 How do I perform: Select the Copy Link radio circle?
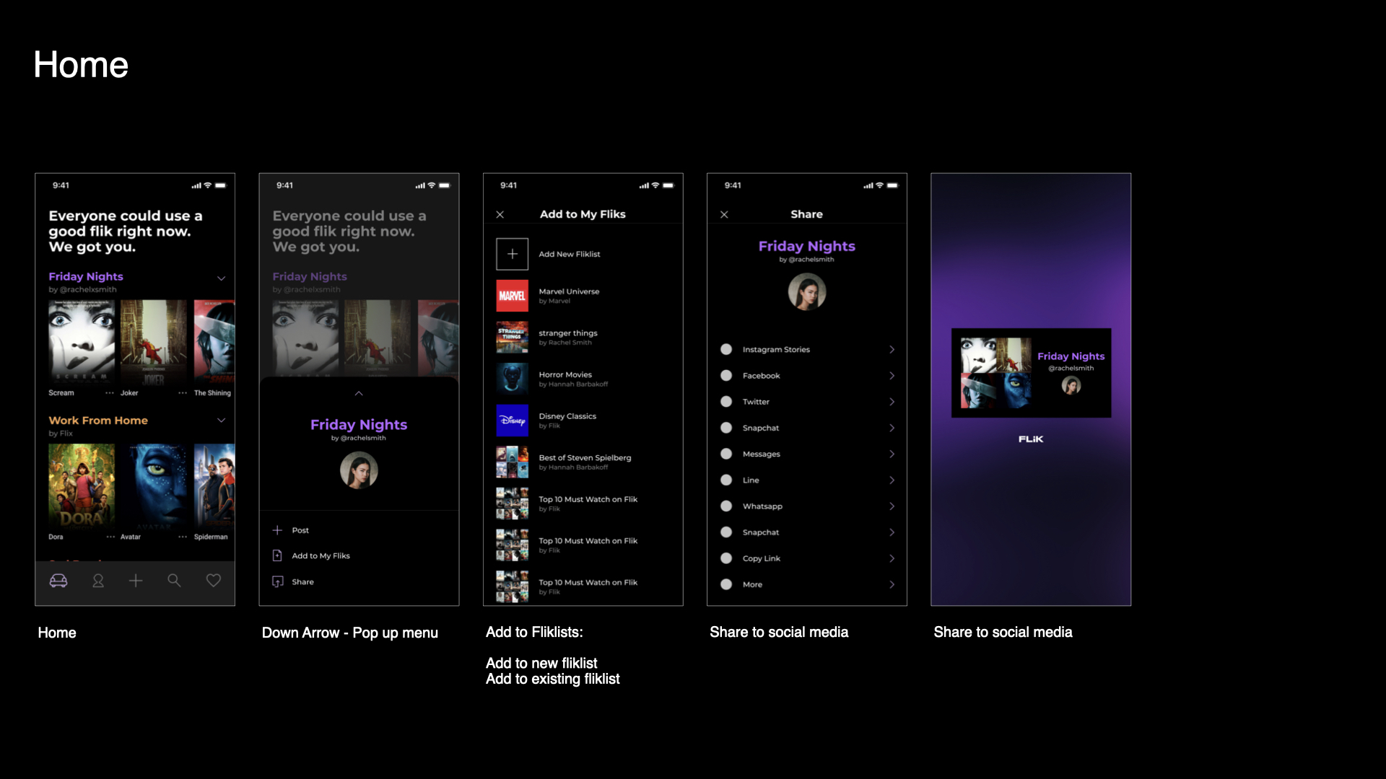(726, 558)
